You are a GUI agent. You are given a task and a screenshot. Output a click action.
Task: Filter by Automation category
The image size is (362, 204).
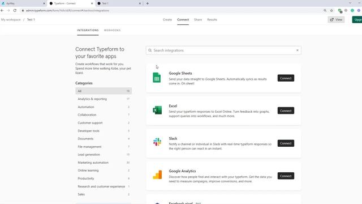104,107
